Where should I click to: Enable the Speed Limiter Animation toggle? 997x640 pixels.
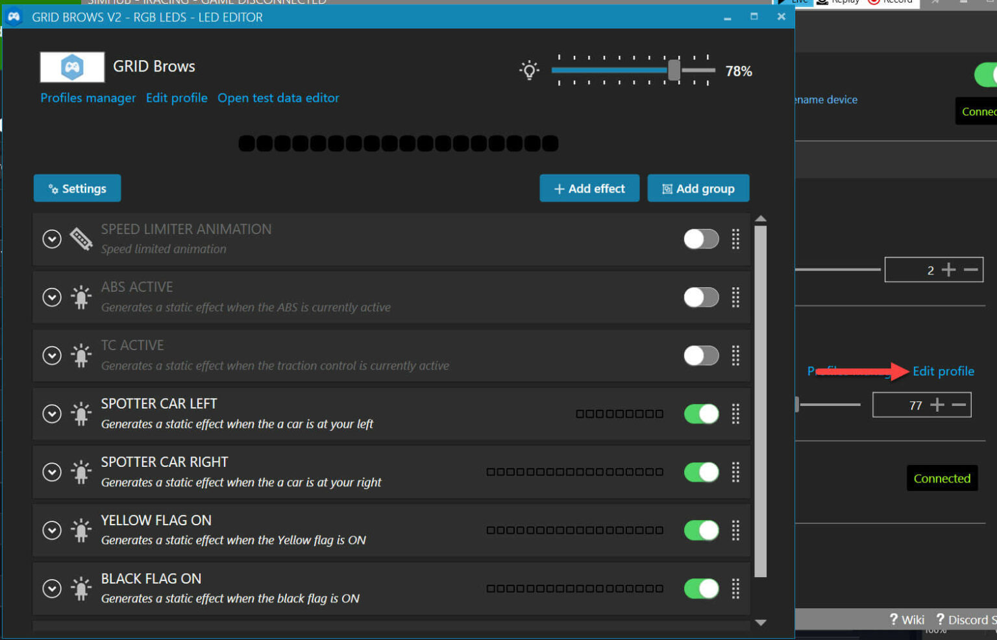pyautogui.click(x=701, y=239)
